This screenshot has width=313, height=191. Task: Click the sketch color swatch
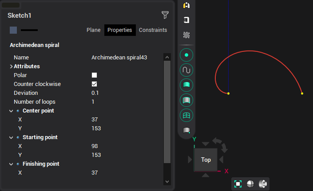13,30
